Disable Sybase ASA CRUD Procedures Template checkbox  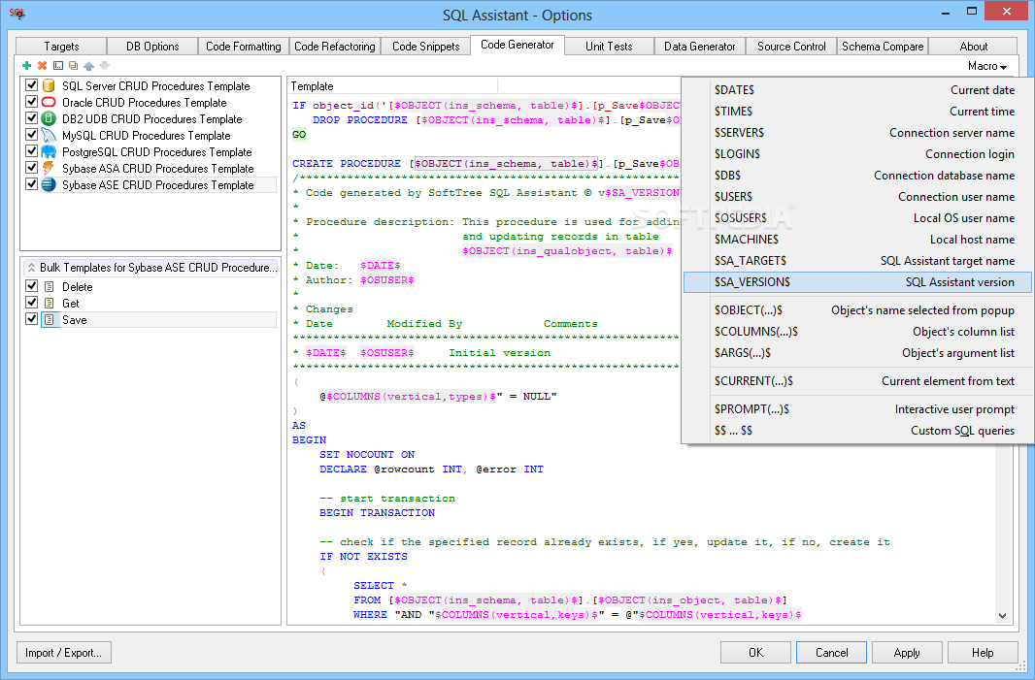(31, 168)
